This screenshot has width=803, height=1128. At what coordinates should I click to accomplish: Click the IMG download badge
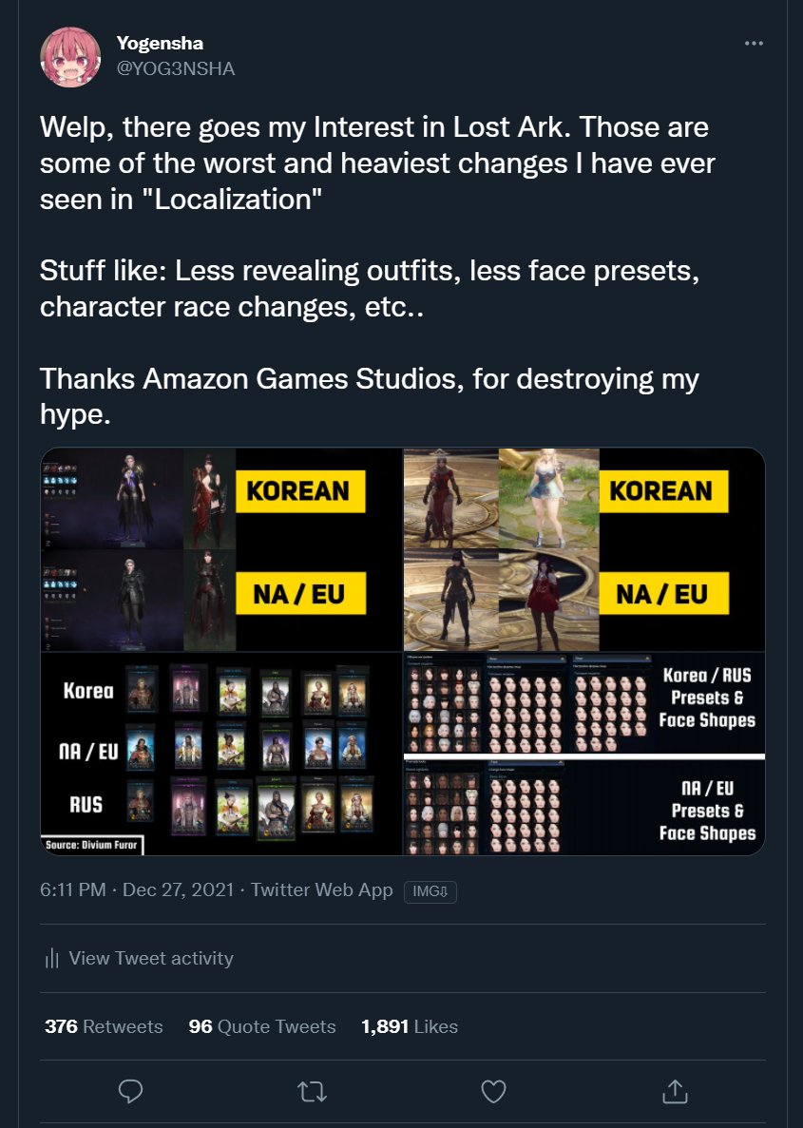pos(430,891)
